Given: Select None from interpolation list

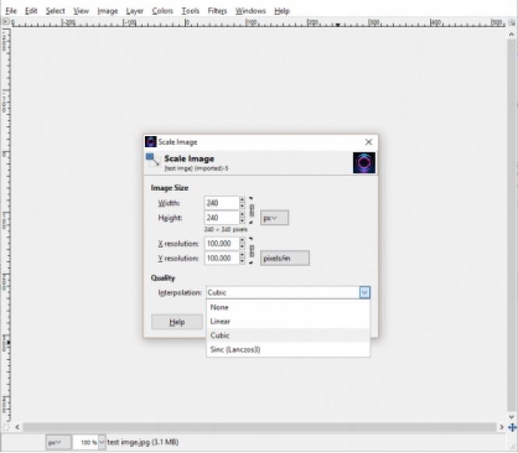Looking at the screenshot, I should tap(219, 307).
